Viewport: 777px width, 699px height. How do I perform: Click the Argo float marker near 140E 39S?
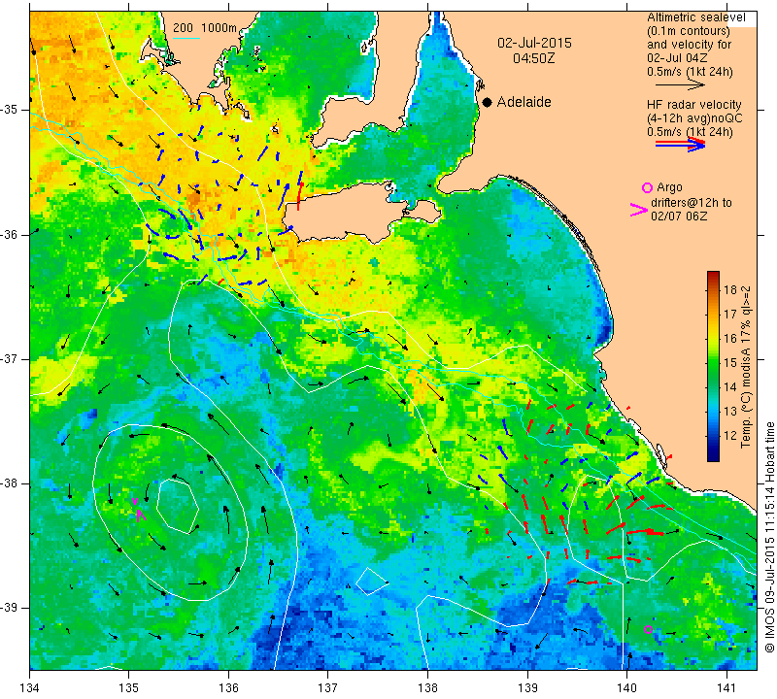click(648, 630)
